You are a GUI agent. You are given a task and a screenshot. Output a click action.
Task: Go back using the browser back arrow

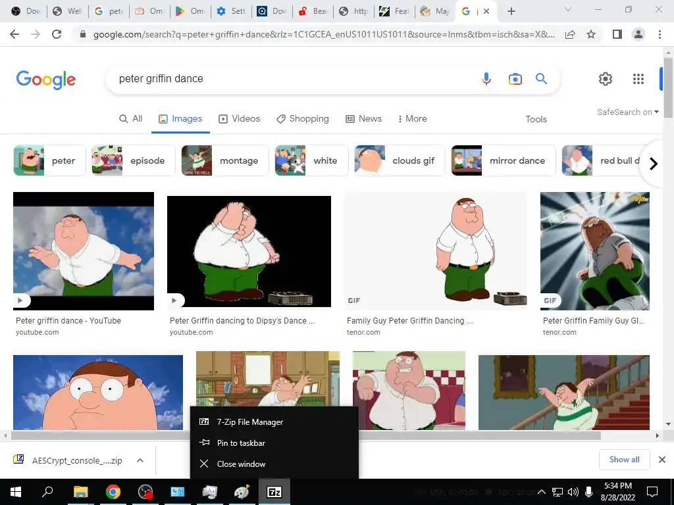pyautogui.click(x=14, y=34)
